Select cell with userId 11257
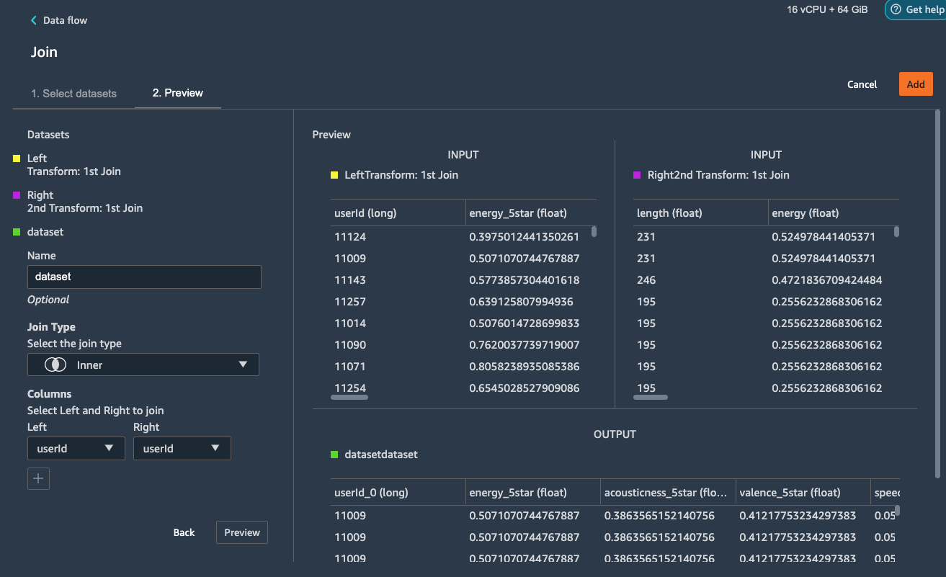This screenshot has width=946, height=577. (x=350, y=302)
